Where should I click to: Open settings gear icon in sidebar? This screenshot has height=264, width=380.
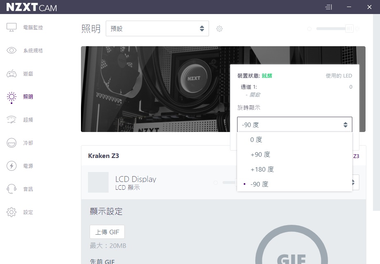(12, 212)
